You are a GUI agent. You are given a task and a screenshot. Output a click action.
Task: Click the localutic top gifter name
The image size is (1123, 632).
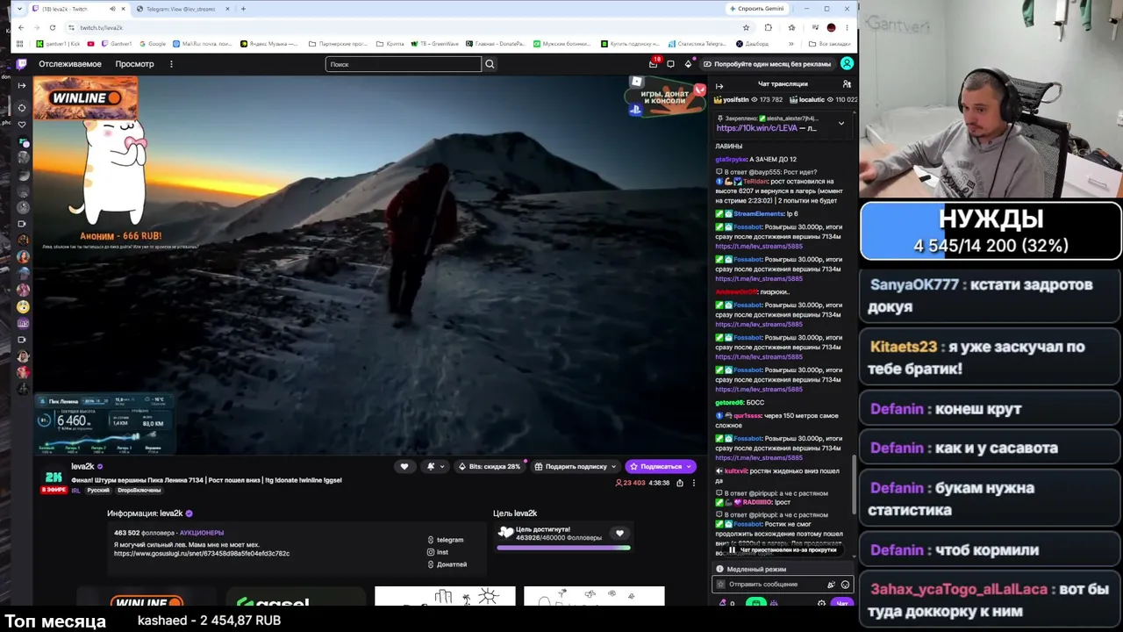[x=812, y=100]
